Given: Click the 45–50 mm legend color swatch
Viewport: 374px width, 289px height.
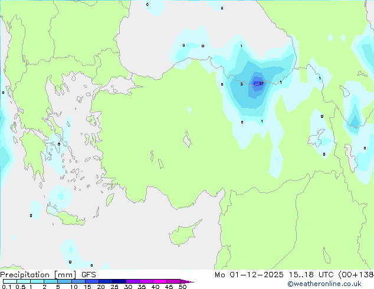Looking at the screenshot, I should [x=173, y=281].
